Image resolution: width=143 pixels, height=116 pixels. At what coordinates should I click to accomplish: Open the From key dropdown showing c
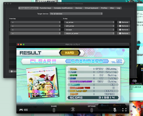[x=35, y=30]
